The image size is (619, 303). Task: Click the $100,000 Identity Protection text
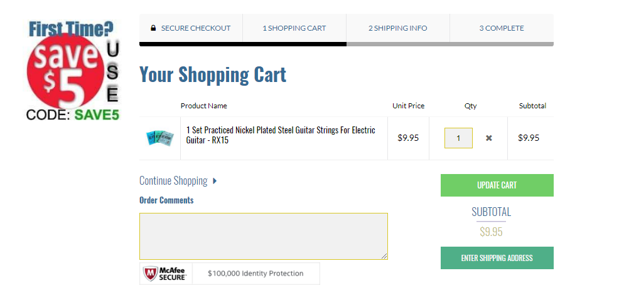pos(256,274)
